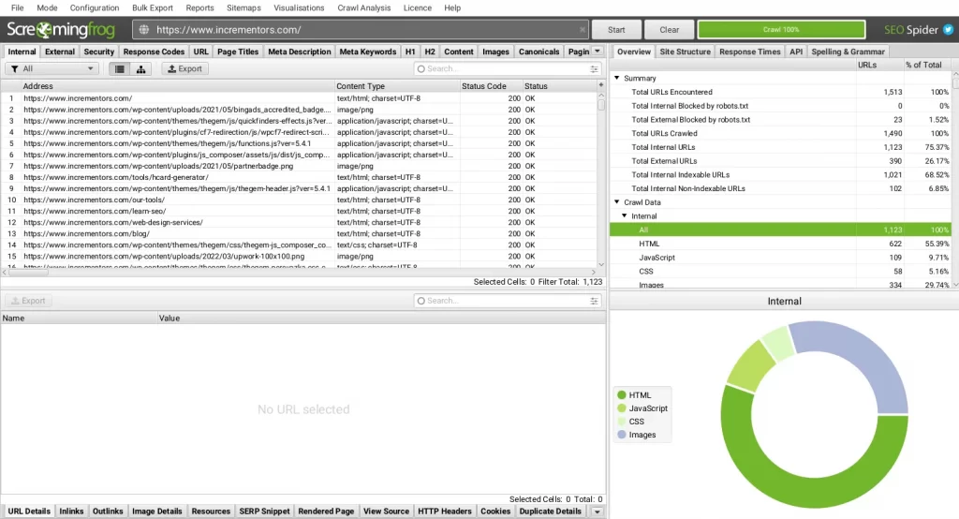Collapse the Internal tree node
Screen dimensions: 959x519
pyautogui.click(x=625, y=215)
